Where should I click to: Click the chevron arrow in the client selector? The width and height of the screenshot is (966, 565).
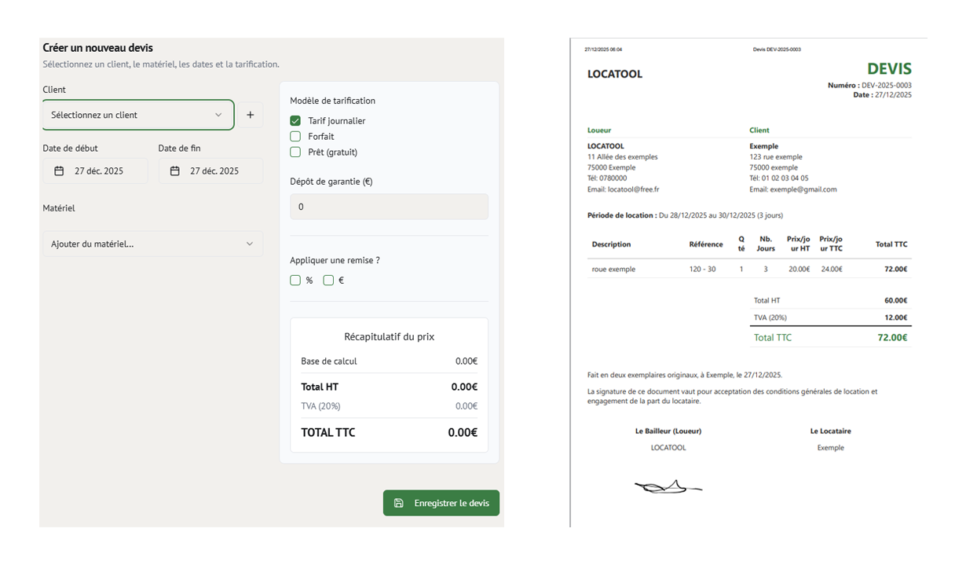click(218, 115)
